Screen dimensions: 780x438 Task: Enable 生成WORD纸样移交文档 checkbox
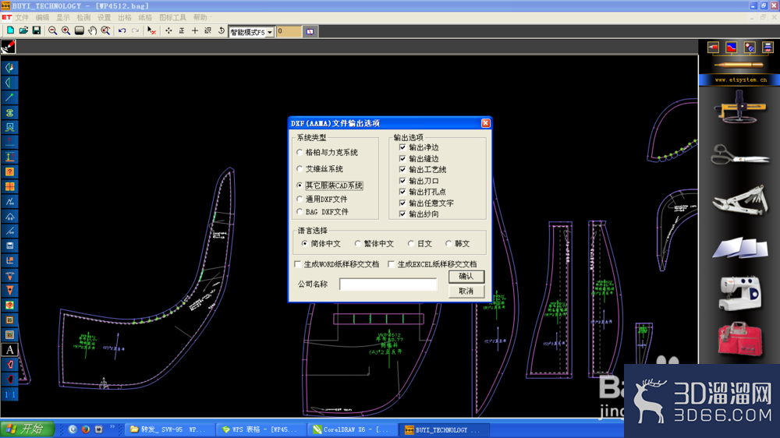(x=298, y=264)
